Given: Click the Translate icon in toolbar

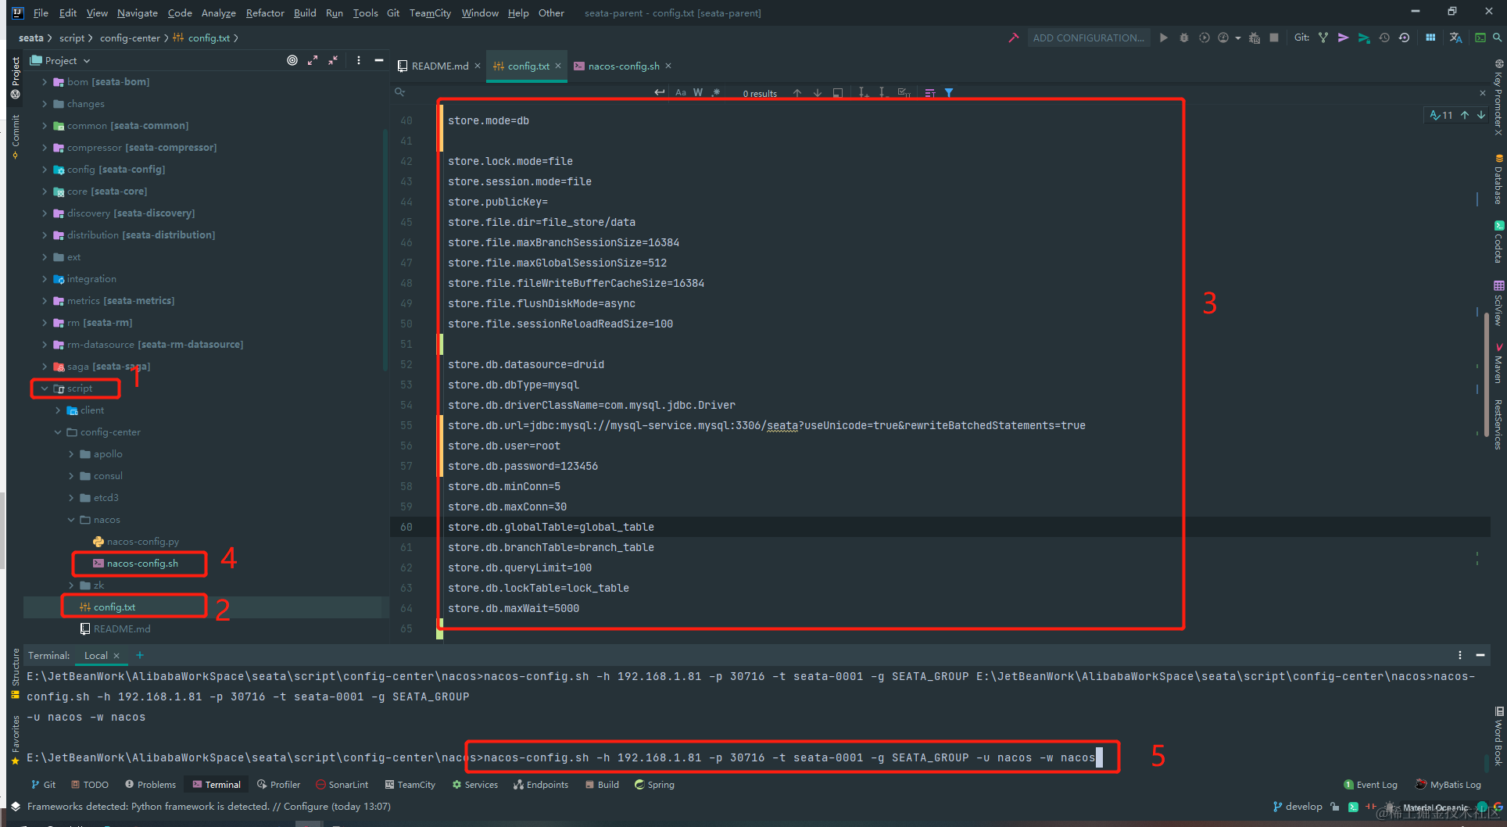Looking at the screenshot, I should [x=1455, y=38].
